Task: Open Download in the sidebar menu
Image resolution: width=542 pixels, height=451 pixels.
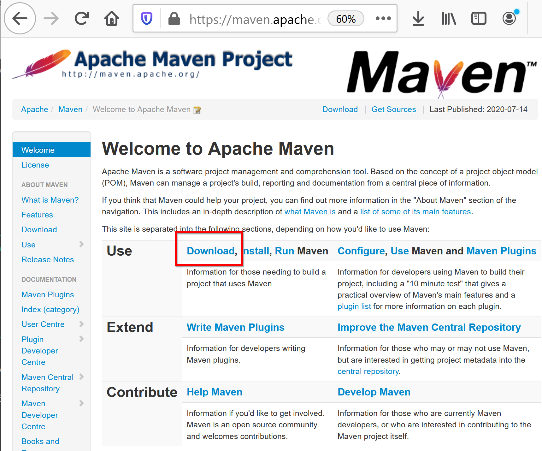Action: tap(39, 229)
